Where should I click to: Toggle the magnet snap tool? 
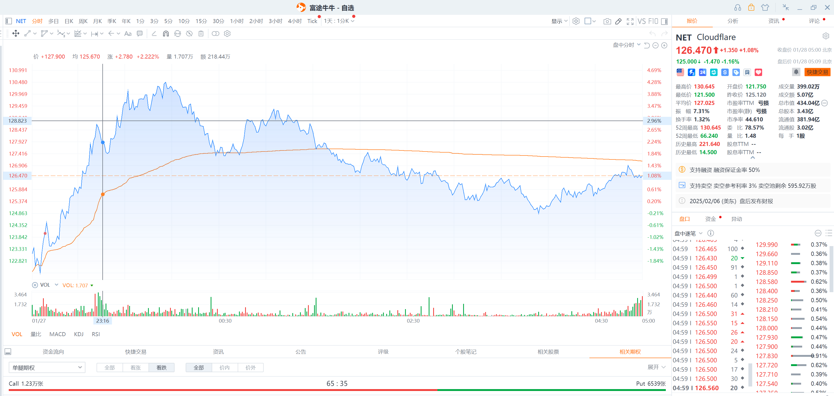[x=166, y=34]
